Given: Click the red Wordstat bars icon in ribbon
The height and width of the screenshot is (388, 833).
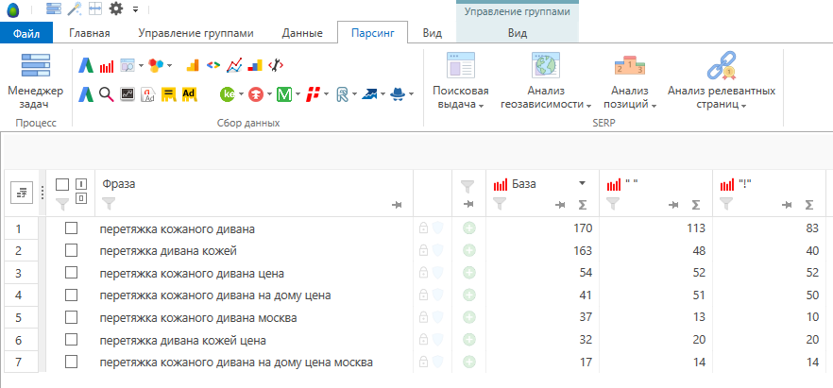Looking at the screenshot, I should coord(107,66).
